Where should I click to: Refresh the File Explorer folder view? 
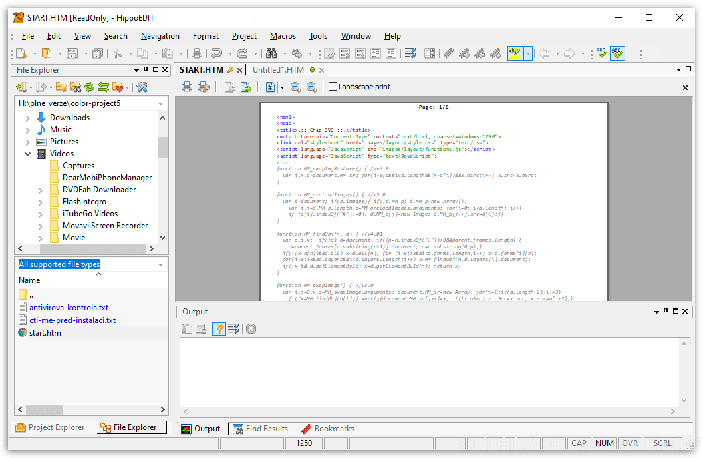89,87
